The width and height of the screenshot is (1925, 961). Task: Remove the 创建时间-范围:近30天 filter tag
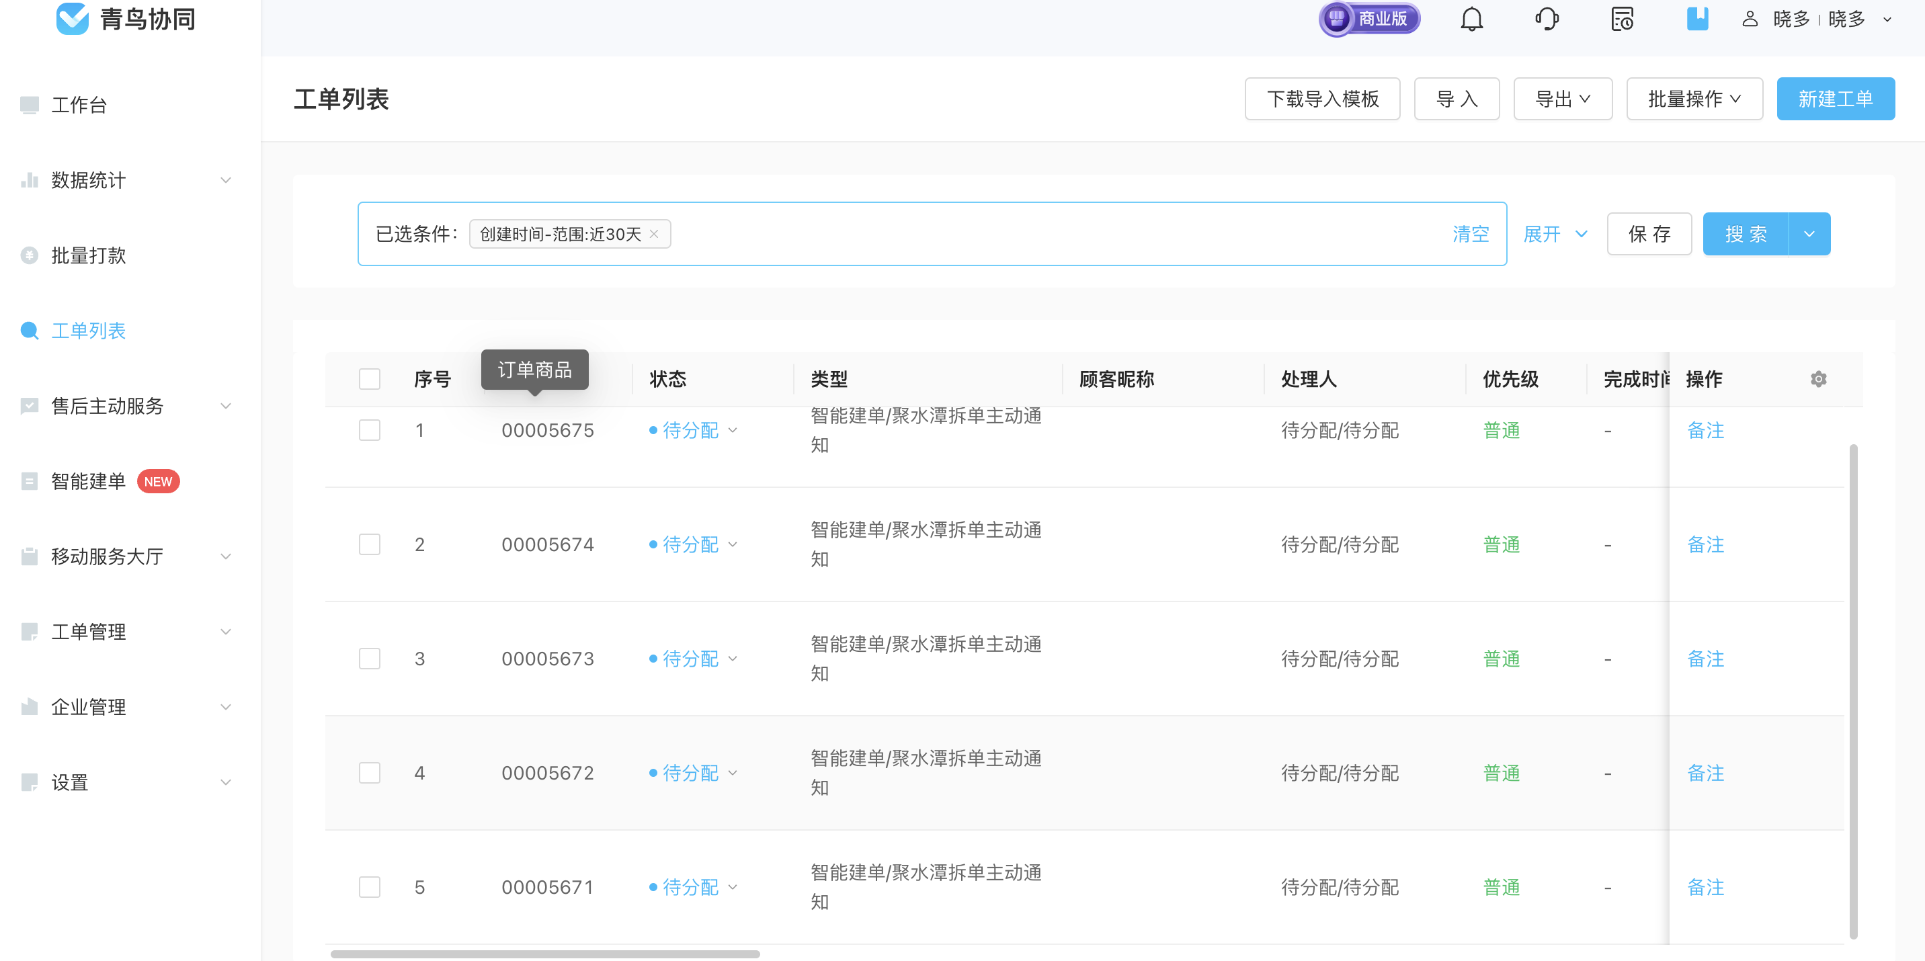pos(654,234)
